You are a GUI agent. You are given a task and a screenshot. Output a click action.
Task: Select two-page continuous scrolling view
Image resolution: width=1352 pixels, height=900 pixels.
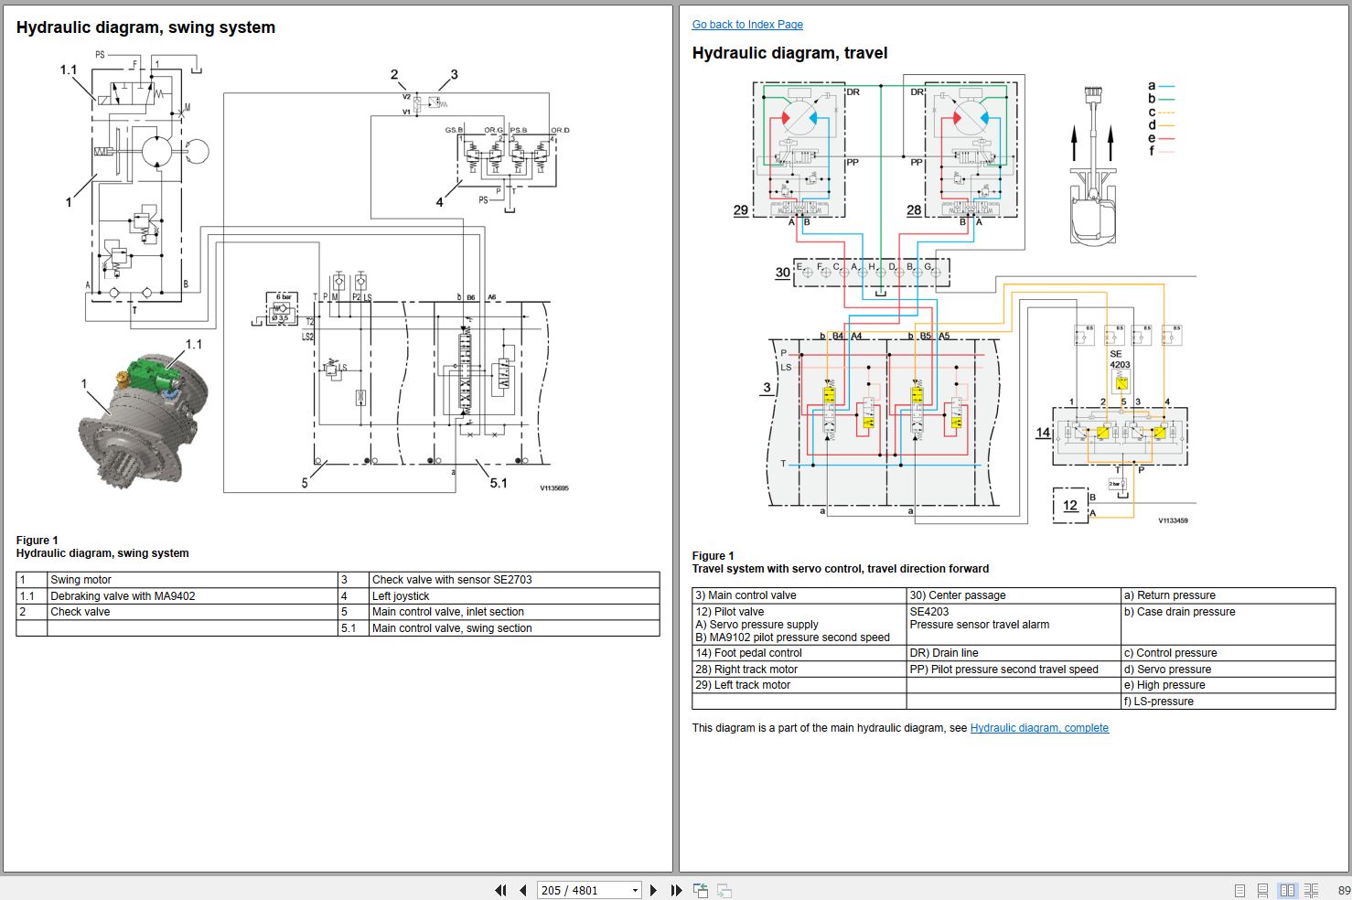tap(1311, 890)
